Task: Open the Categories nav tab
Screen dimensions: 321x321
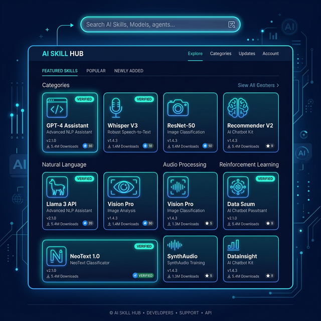Action: [x=221, y=54]
